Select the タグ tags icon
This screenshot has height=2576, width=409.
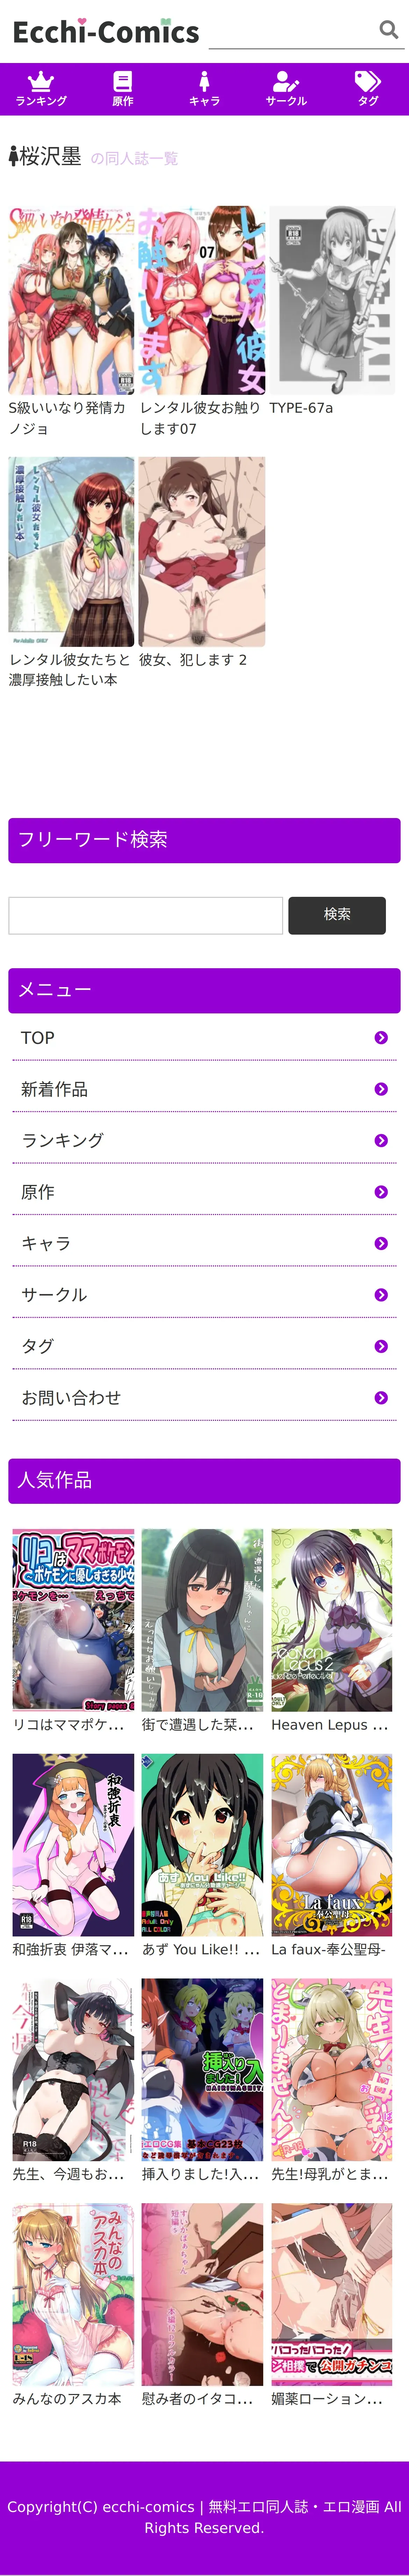[x=368, y=81]
